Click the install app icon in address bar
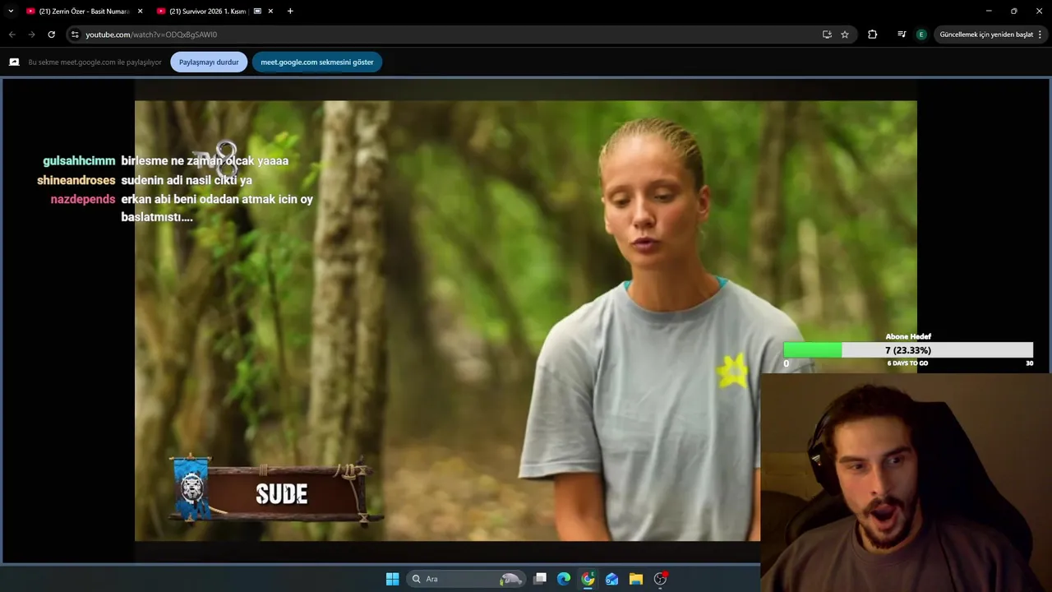 827,35
